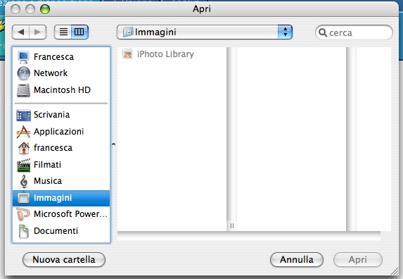Image resolution: width=403 pixels, height=279 pixels.
Task: Select Francesca in the sidebar
Action: 53,57
